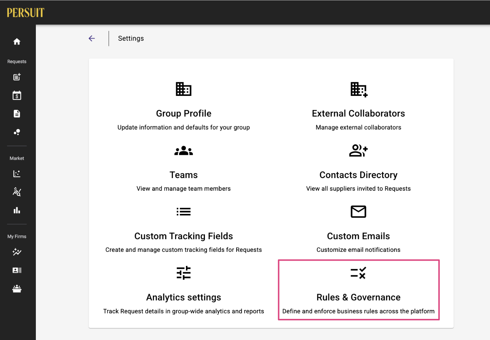Image resolution: width=490 pixels, height=340 pixels.
Task: Open Custom Tracking Fields heading
Action: [x=183, y=236]
